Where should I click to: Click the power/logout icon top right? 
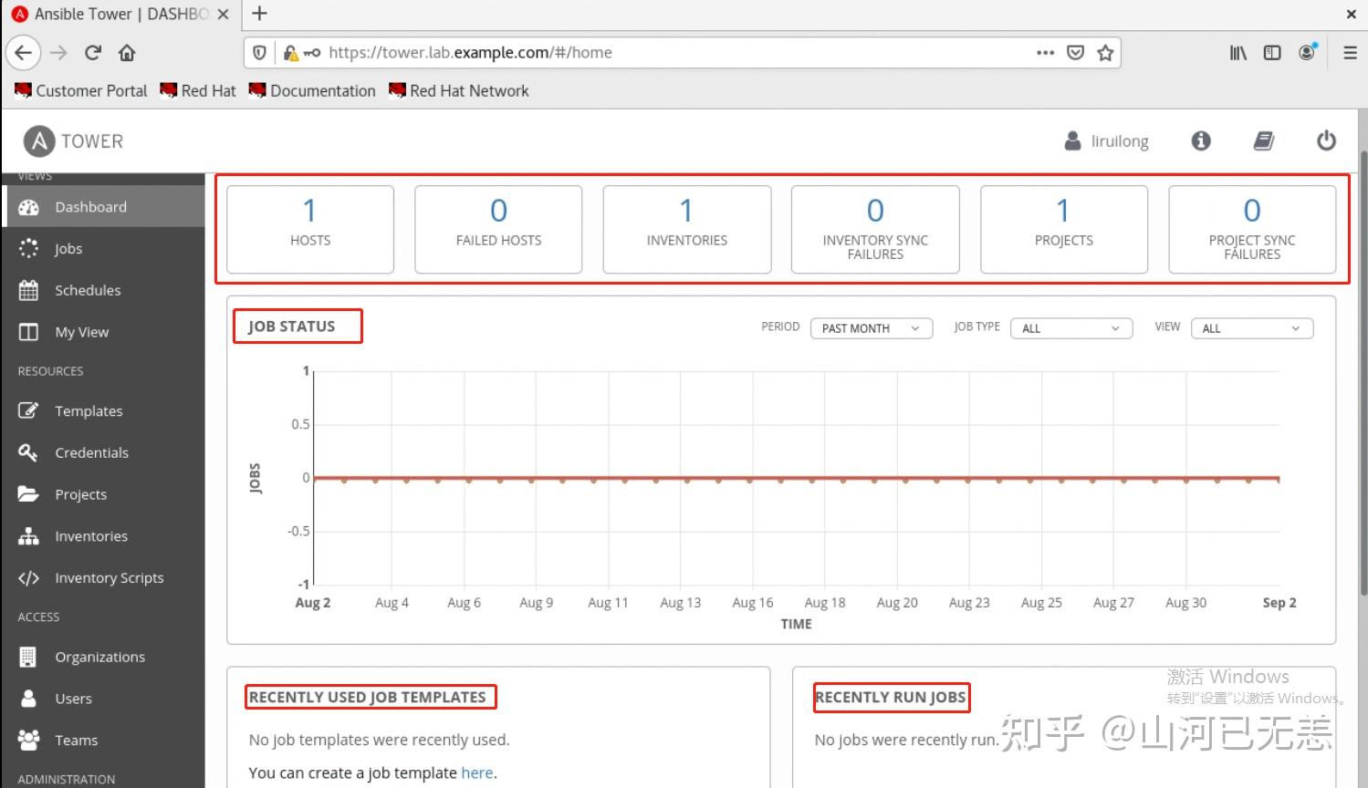click(x=1326, y=140)
